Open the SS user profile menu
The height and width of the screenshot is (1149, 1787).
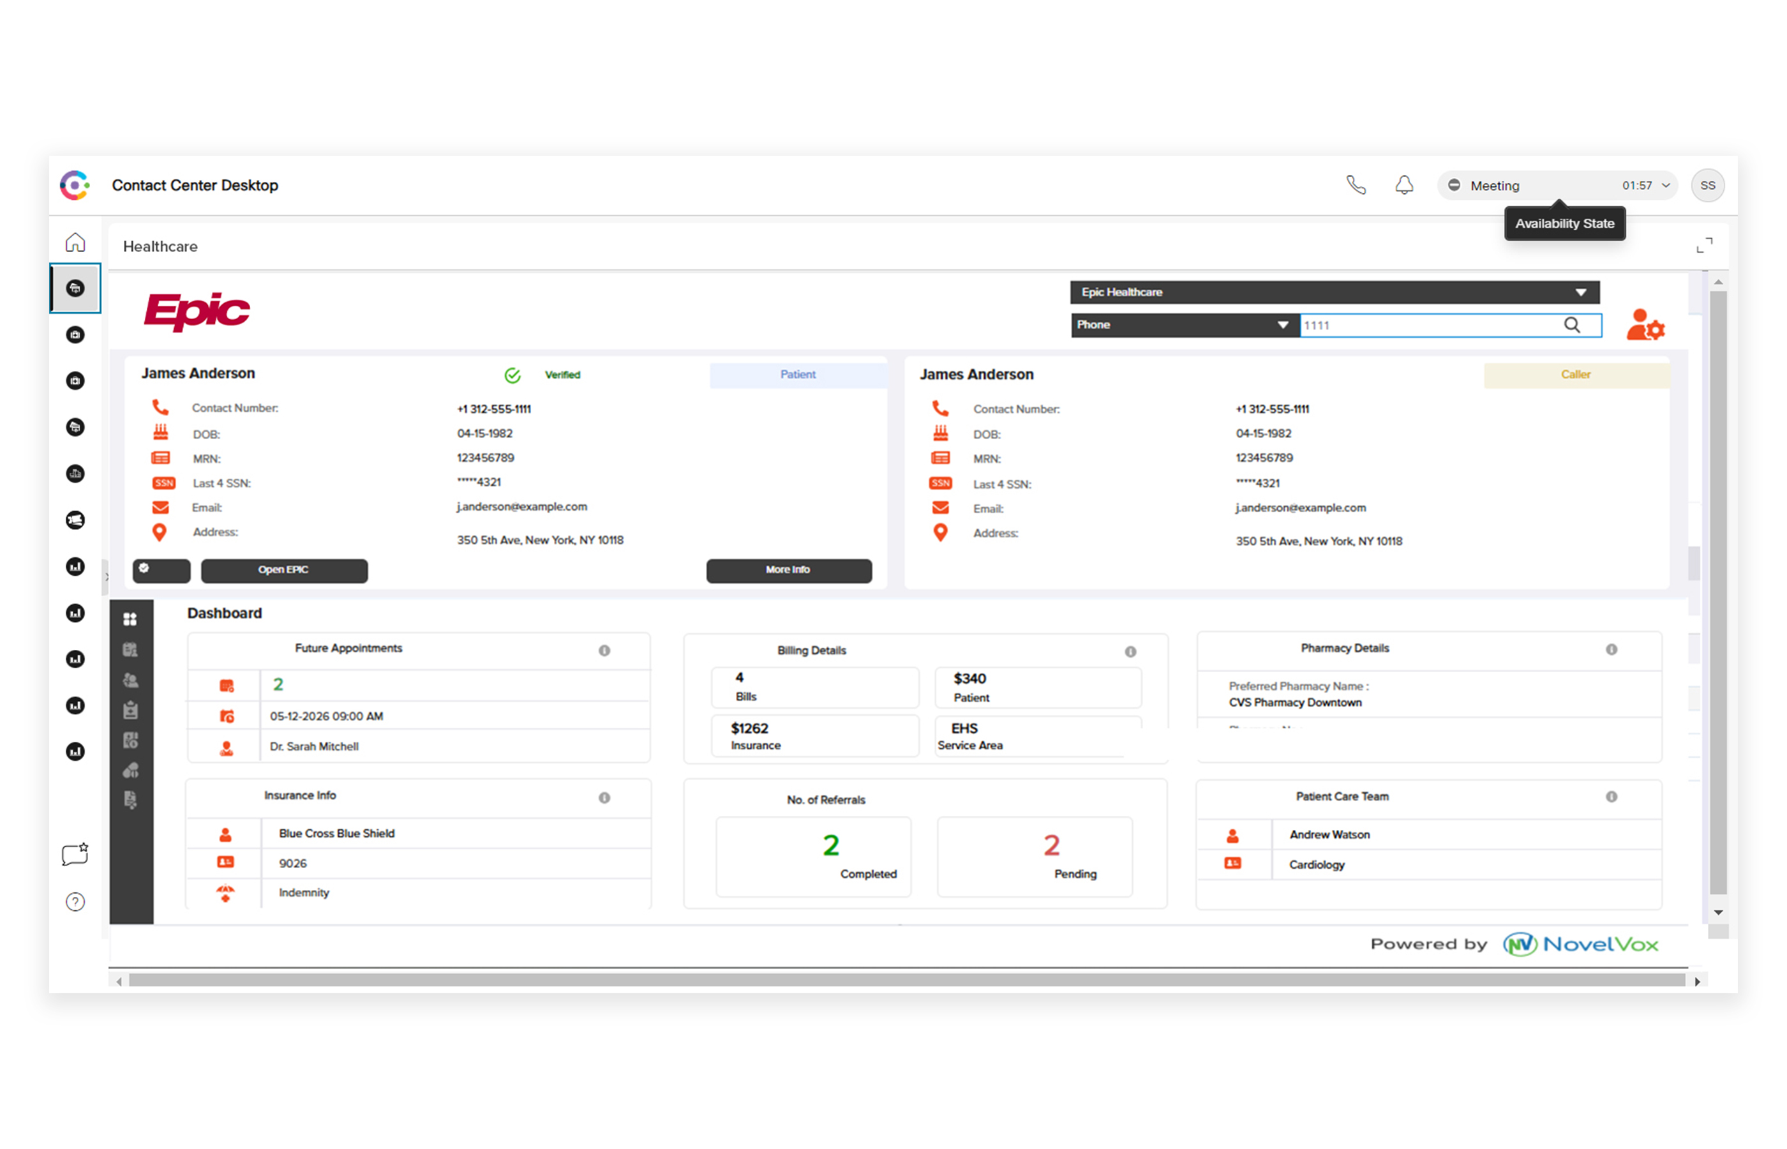point(1708,185)
